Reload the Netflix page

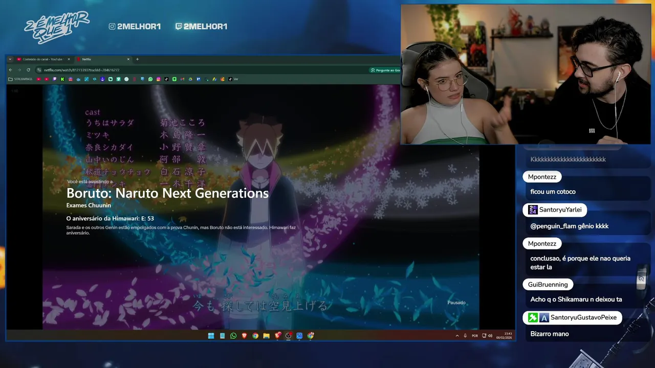[28, 70]
